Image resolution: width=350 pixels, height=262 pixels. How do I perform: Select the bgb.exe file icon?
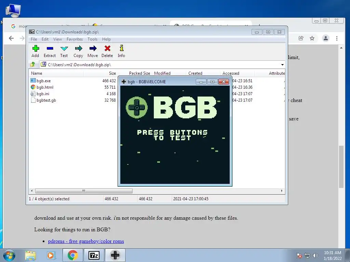pos(33,81)
